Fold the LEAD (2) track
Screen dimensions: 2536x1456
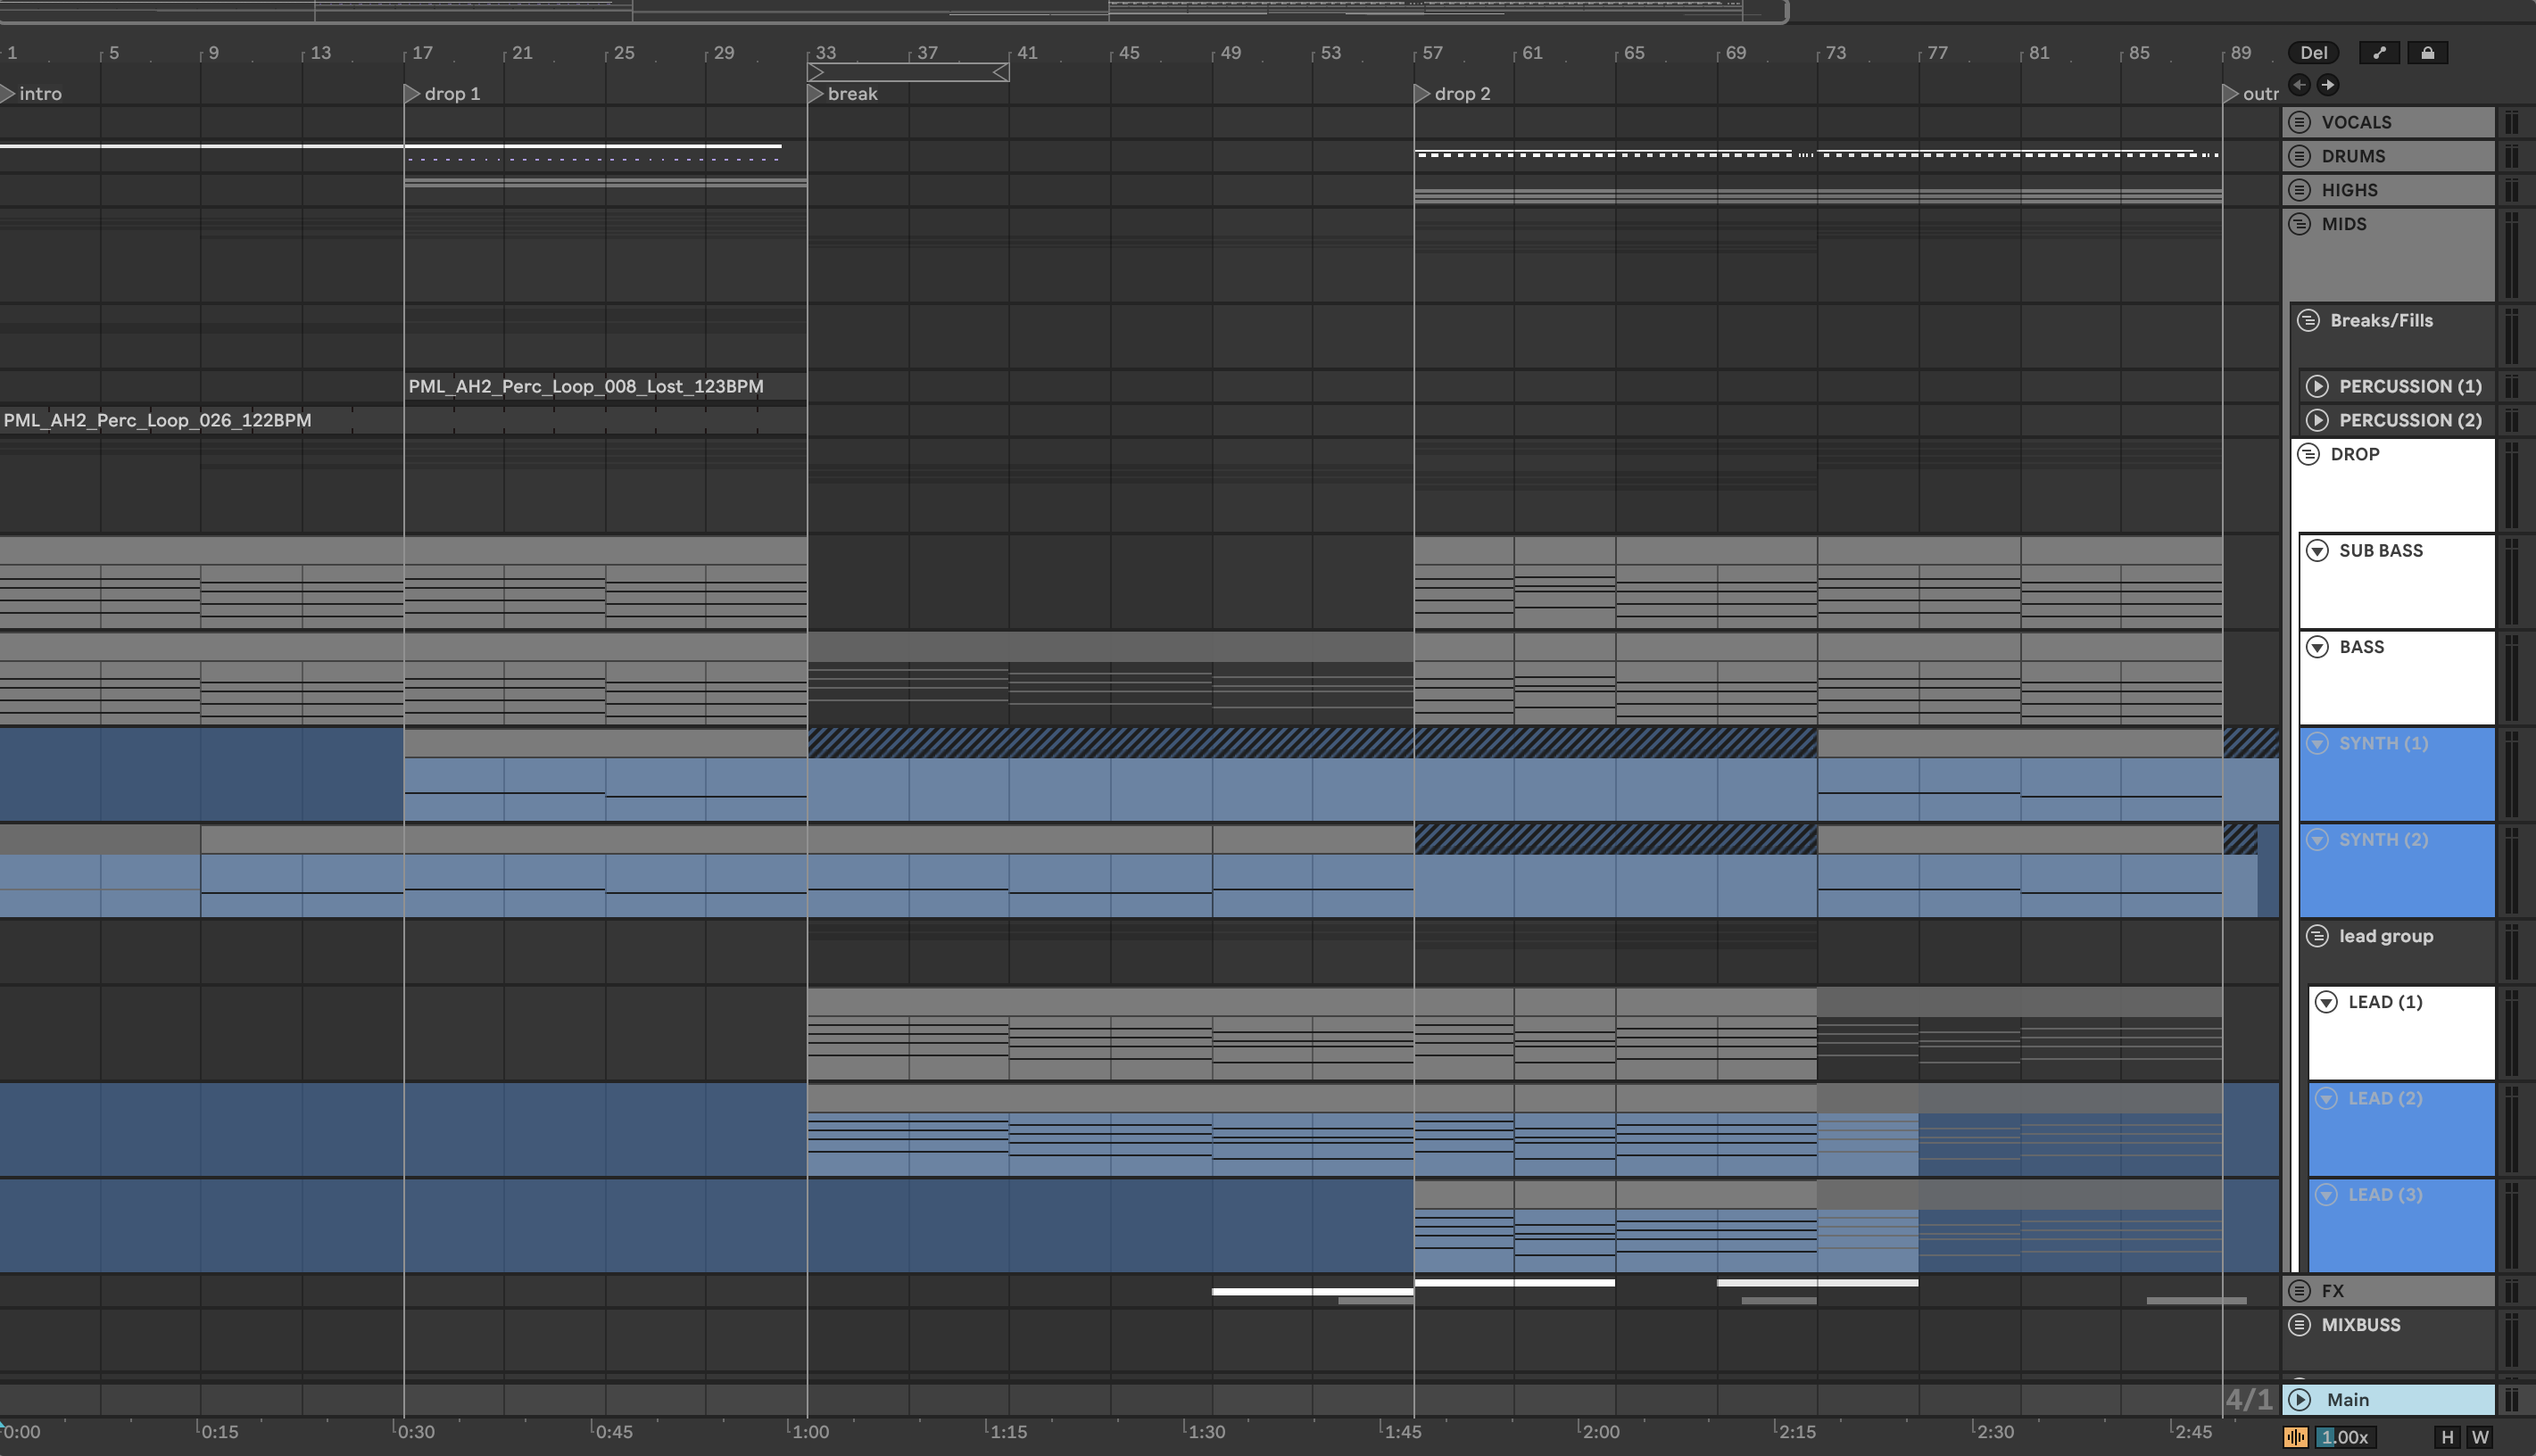pyautogui.click(x=2326, y=1098)
